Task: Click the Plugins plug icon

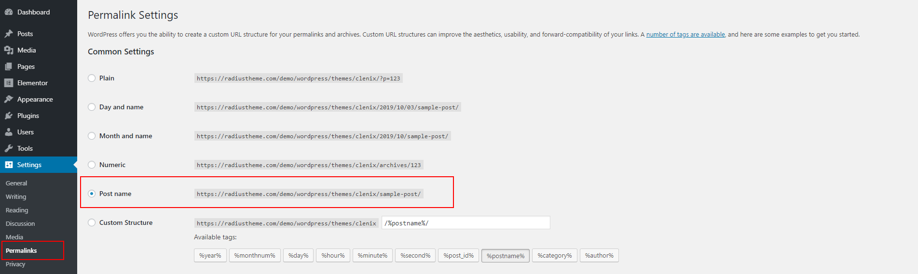Action: [9, 116]
